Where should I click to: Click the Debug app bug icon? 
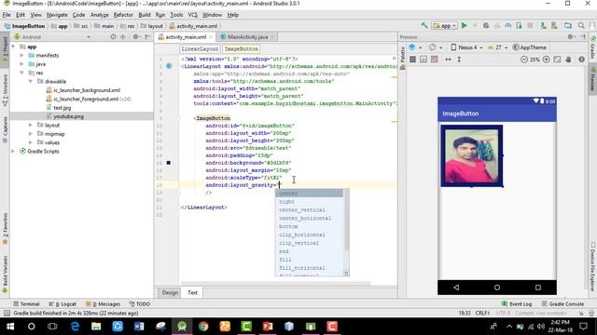coord(486,25)
